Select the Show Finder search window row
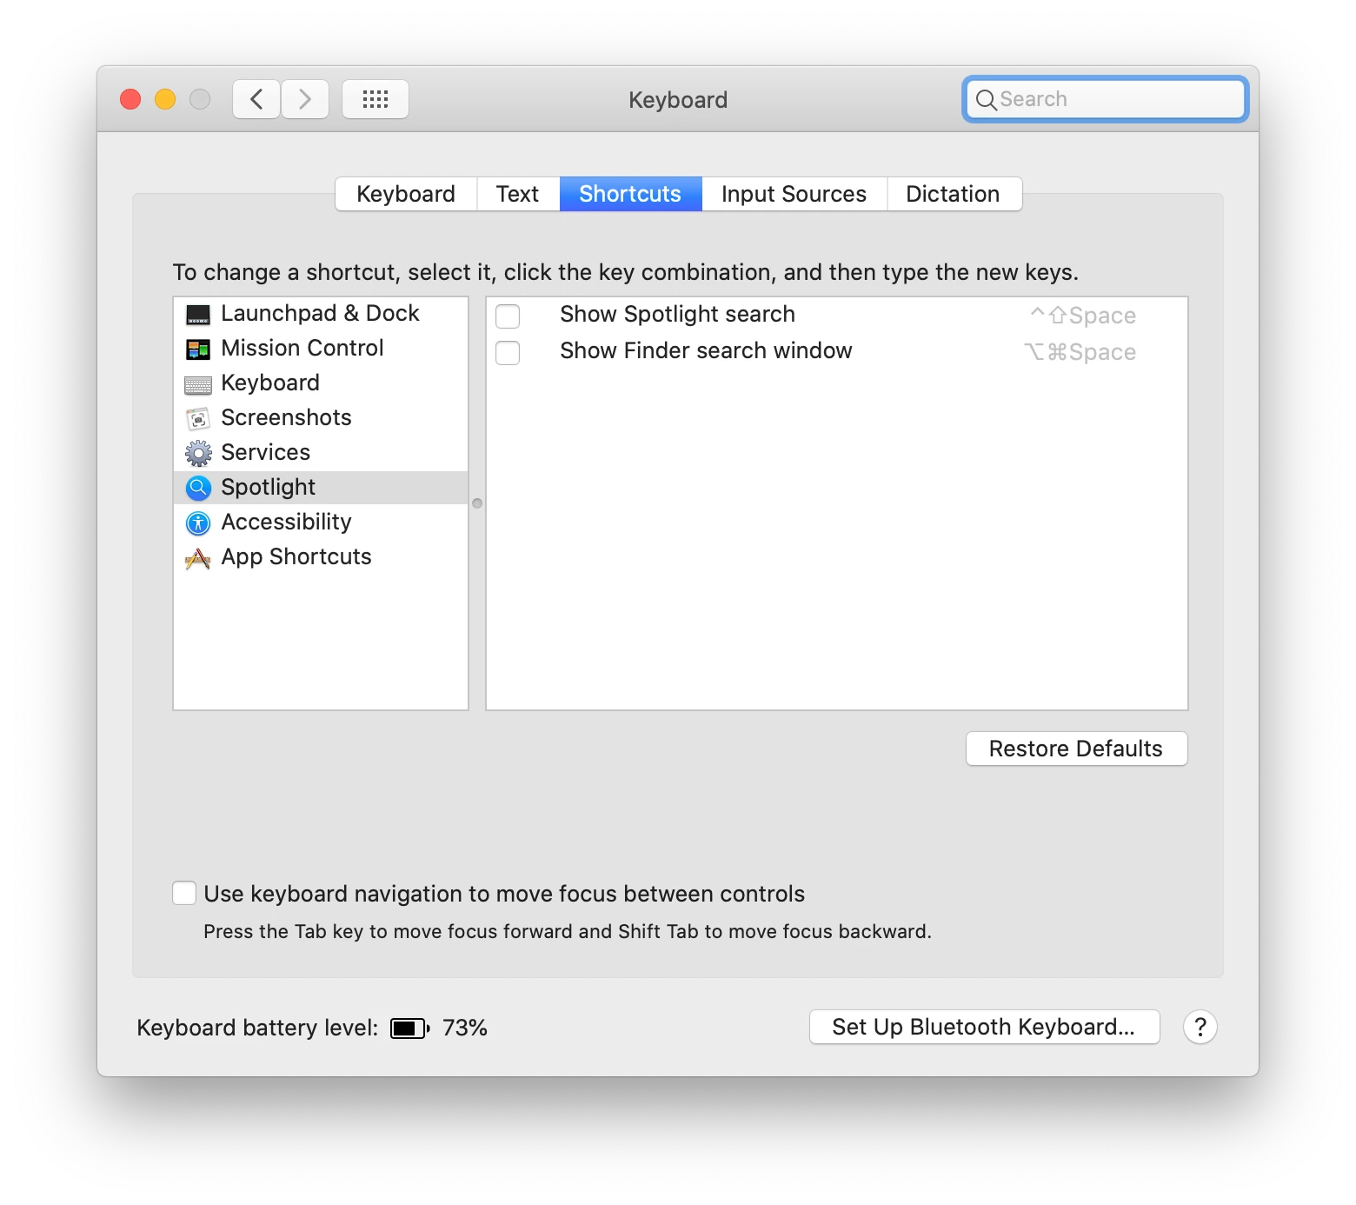1356x1205 pixels. pyautogui.click(x=836, y=351)
